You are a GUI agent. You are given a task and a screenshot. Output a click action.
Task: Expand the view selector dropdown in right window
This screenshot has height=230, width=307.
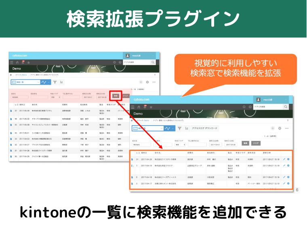(x=162, y=128)
